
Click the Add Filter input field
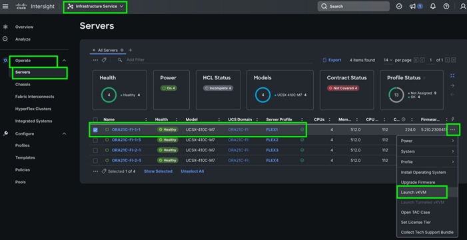[x=219, y=60]
